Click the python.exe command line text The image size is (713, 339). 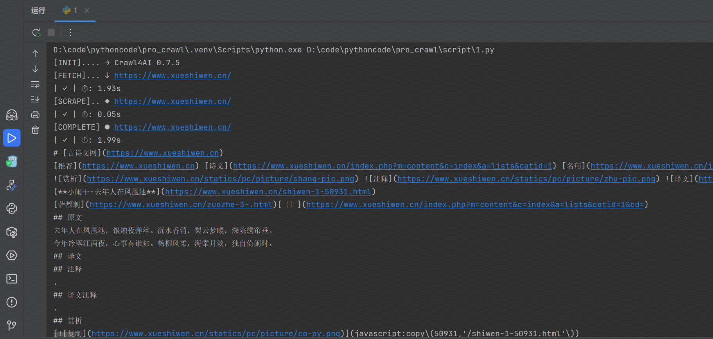click(274, 50)
